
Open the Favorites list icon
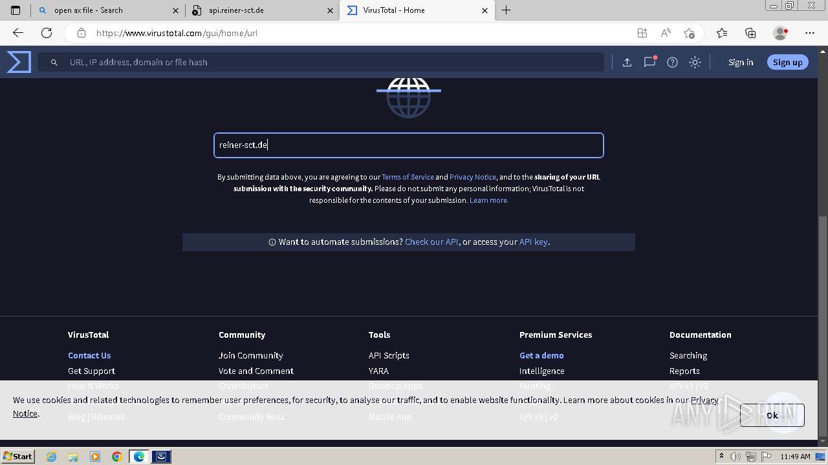coord(722,33)
